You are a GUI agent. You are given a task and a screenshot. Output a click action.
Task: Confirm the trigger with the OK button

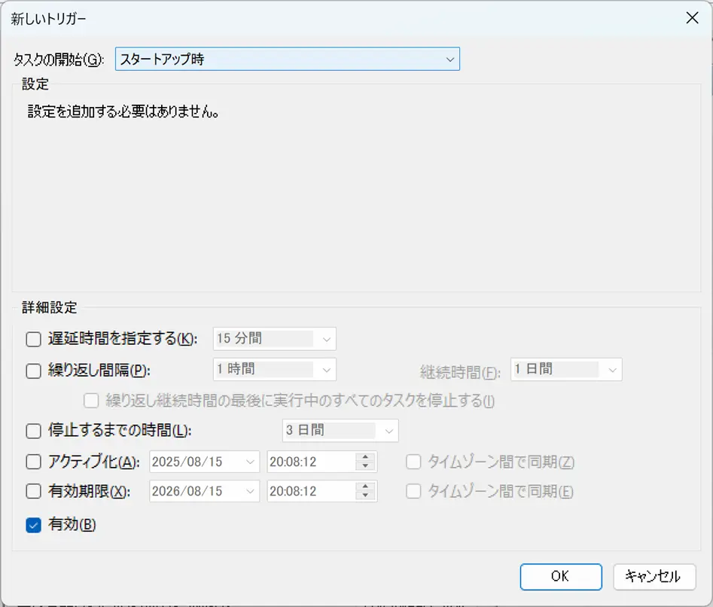[561, 577]
